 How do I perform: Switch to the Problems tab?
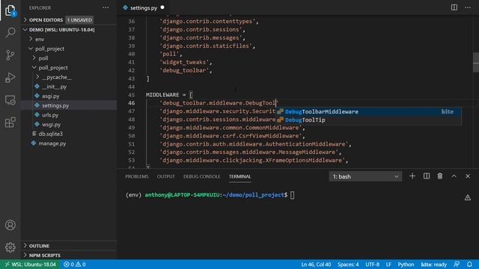point(137,176)
